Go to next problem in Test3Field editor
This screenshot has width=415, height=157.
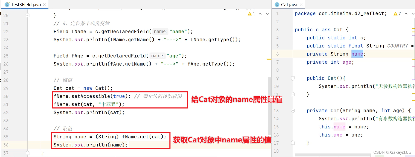[267, 14]
